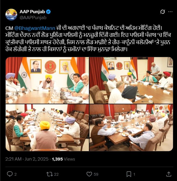
Task: View the top-right cabinet meeting photo
Action: coord(131,80)
